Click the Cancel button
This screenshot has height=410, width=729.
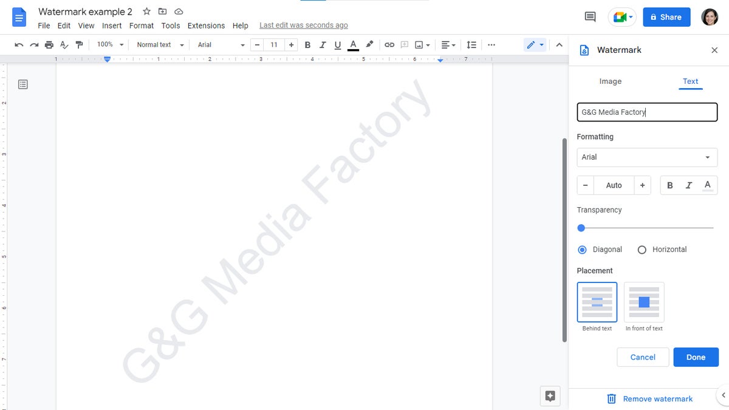pyautogui.click(x=643, y=357)
